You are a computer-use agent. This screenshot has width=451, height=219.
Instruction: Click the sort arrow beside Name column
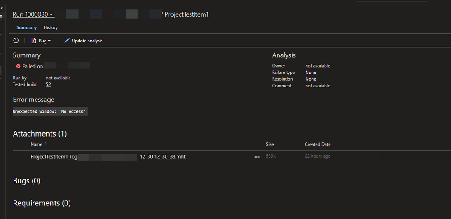click(x=46, y=145)
